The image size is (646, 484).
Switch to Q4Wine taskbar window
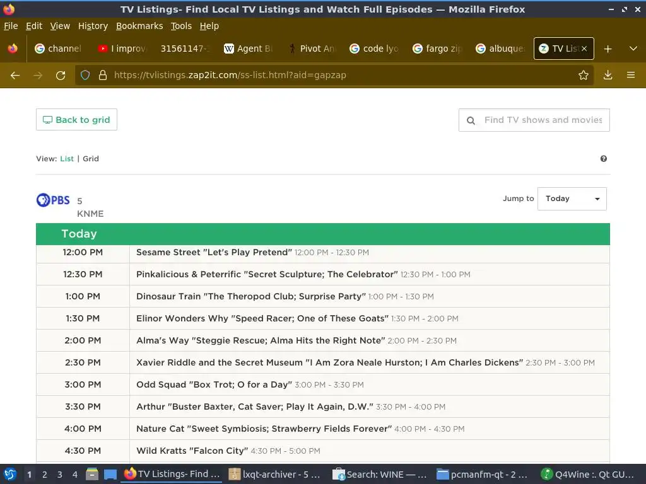(589, 474)
